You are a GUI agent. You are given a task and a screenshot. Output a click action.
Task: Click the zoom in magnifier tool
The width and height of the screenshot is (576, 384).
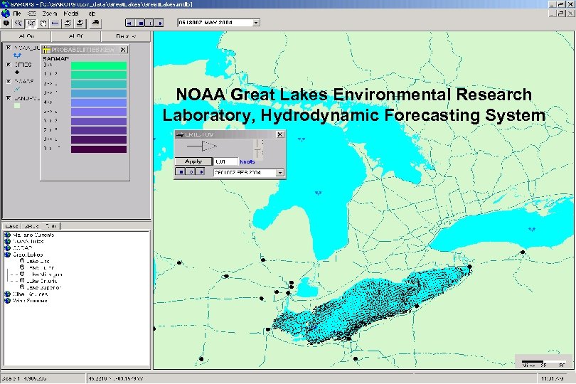point(19,23)
